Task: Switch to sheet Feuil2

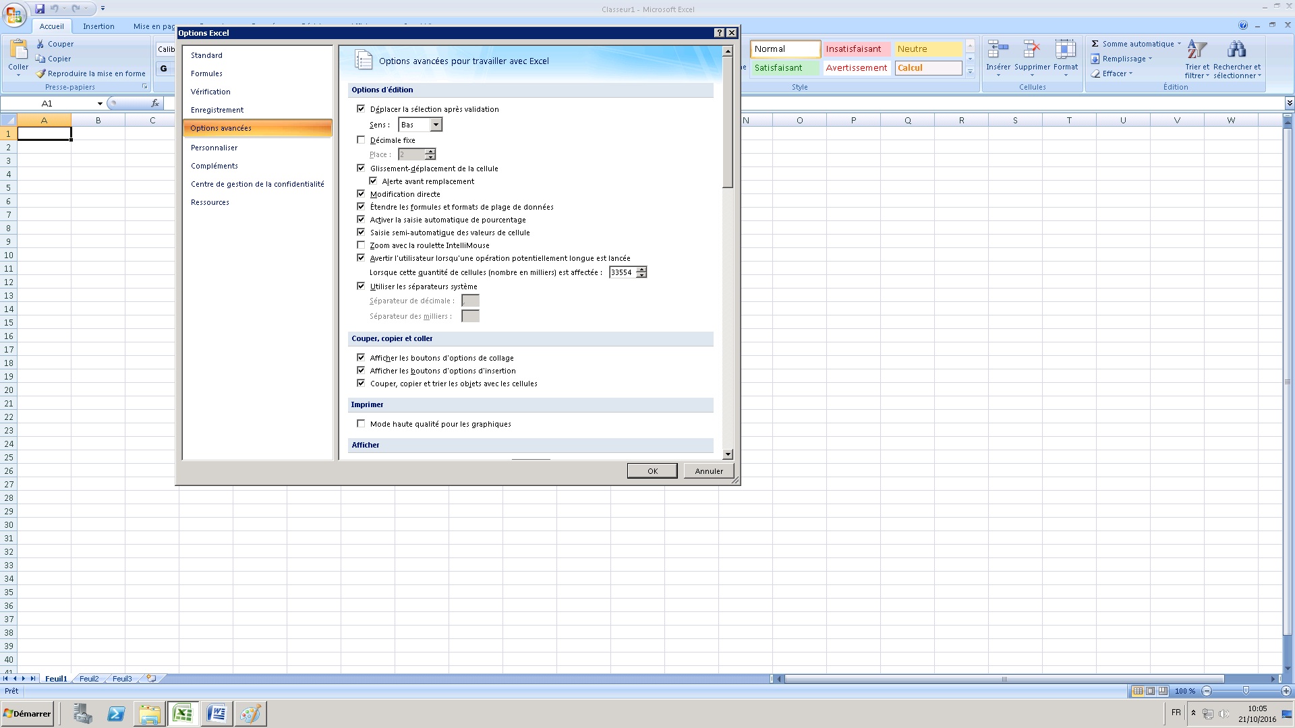Action: [x=89, y=679]
